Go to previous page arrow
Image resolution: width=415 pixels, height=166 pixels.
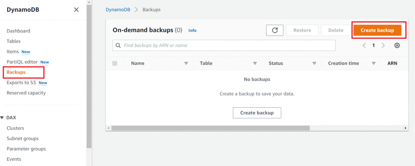364,45
